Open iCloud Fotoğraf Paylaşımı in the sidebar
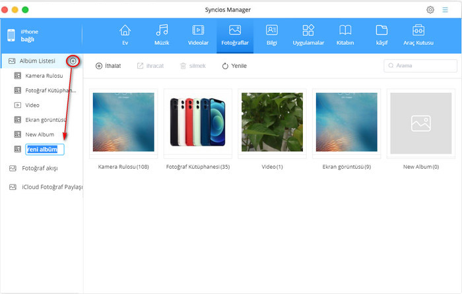 52,187
